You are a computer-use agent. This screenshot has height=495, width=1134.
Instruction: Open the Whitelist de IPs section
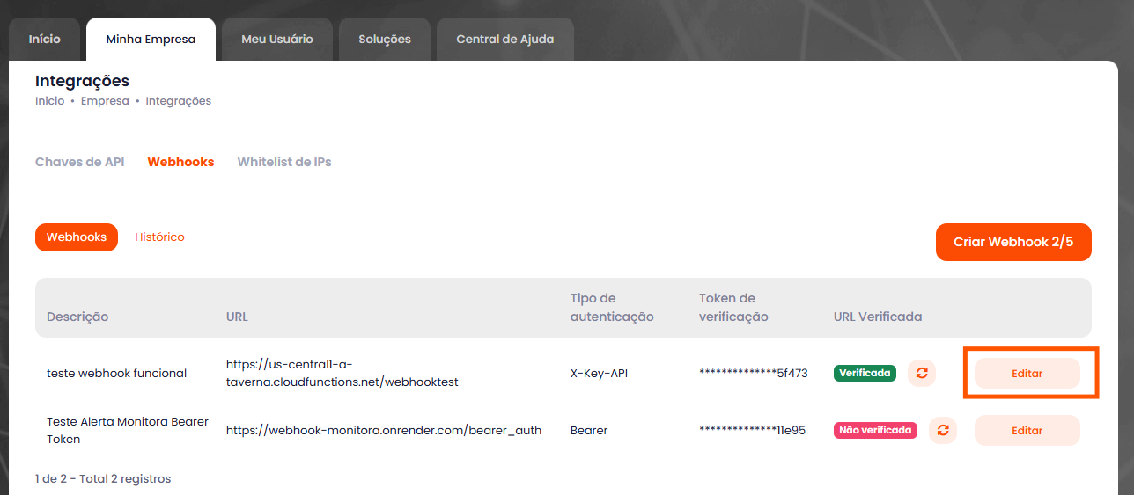[284, 162]
